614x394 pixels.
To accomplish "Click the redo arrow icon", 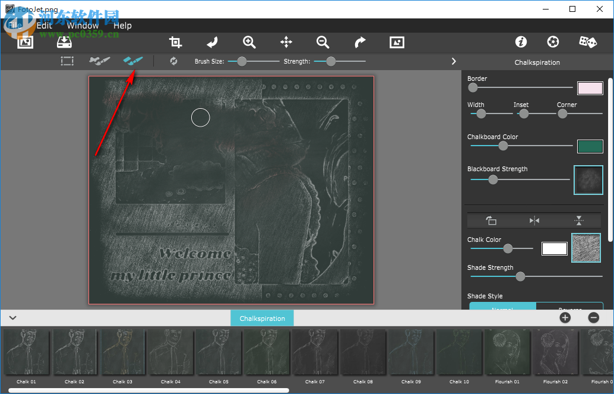I will tap(360, 42).
